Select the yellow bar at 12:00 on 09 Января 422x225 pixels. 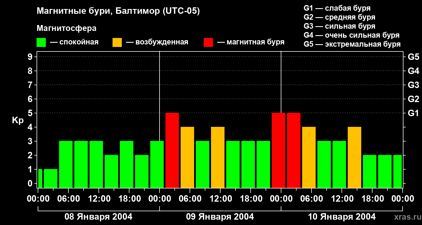pyautogui.click(x=218, y=157)
